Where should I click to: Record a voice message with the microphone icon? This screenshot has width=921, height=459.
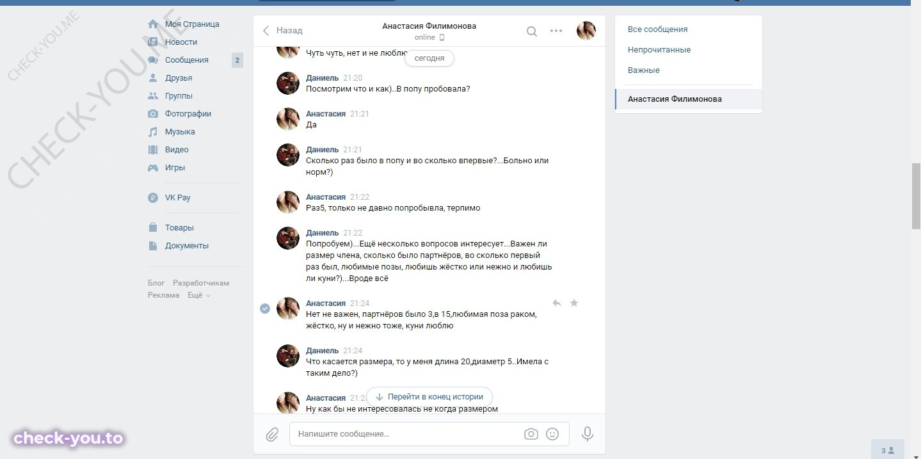[587, 434]
